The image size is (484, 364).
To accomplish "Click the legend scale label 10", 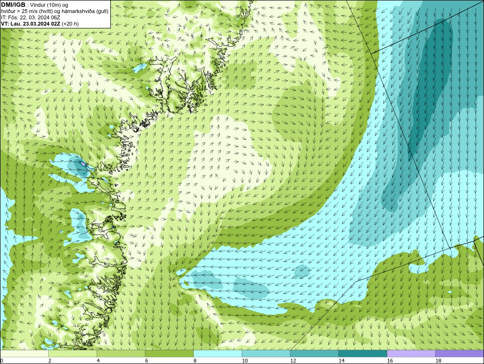I will coord(244,361).
